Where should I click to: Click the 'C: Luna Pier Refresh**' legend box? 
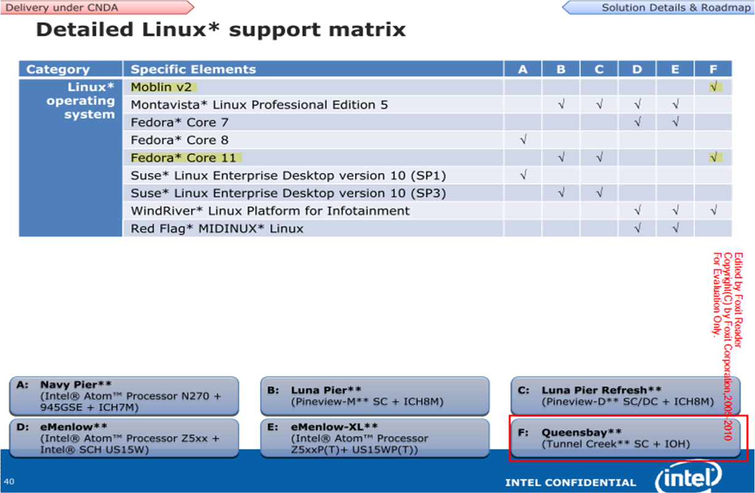coord(625,396)
